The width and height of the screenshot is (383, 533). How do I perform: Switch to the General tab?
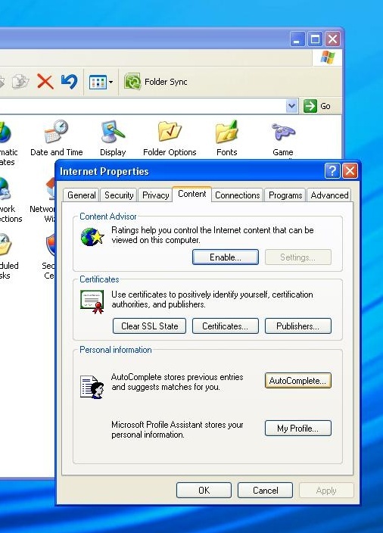pyautogui.click(x=81, y=195)
